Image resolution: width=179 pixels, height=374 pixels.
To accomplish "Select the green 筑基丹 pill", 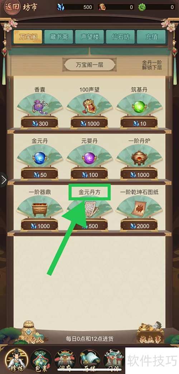I will coord(139,106).
